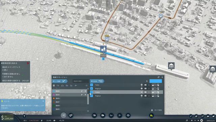Click the purple color swatch of line 5
The image size is (216, 122).
54,95
